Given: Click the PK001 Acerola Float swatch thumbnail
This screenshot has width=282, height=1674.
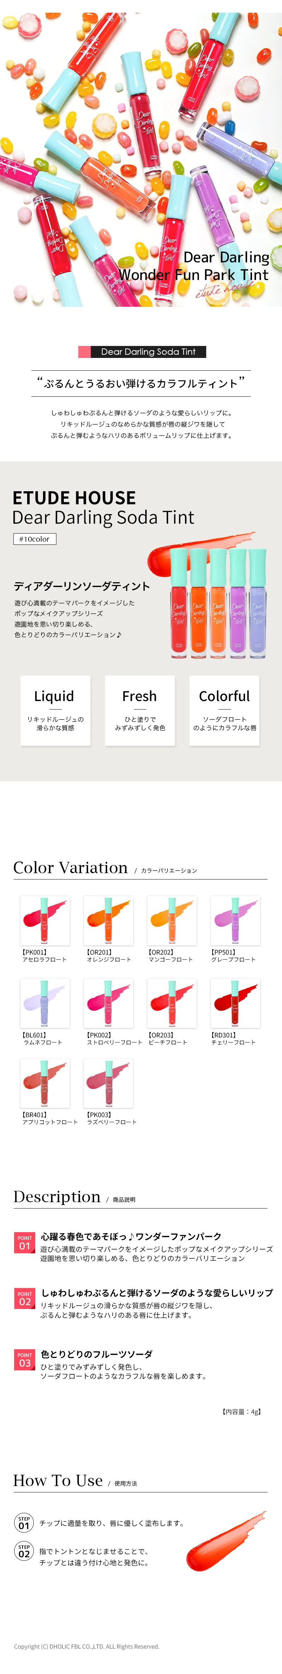Looking at the screenshot, I should 45,920.
